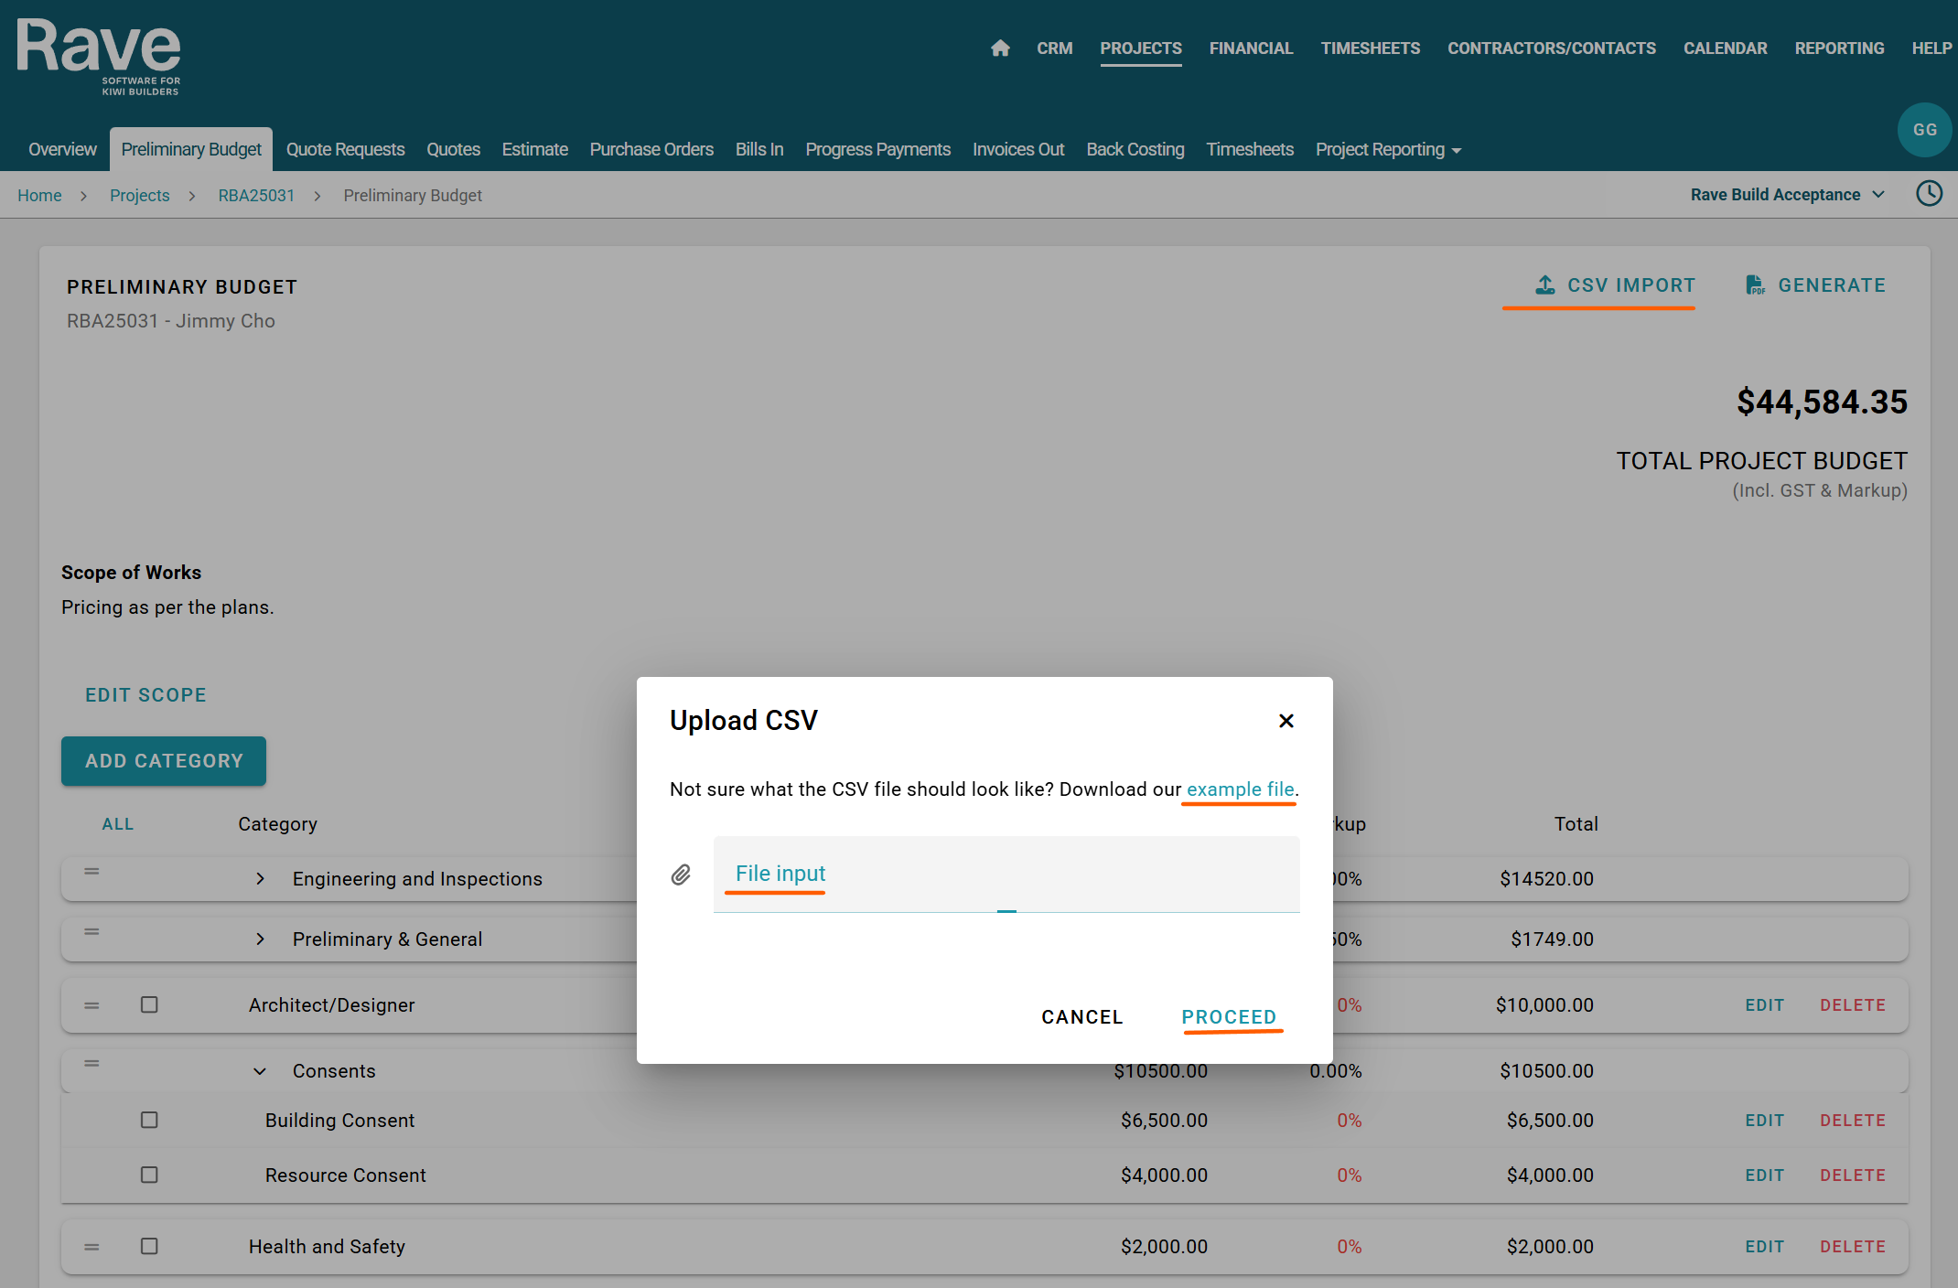Open the Project Reporting dropdown

pyautogui.click(x=1388, y=150)
